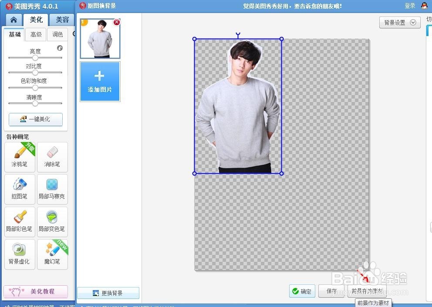Click the rotate handle above the selection
The image size is (432, 307).
point(238,35)
